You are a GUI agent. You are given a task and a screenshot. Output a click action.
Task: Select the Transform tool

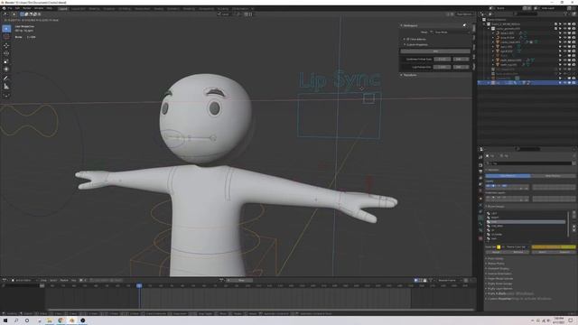6,69
